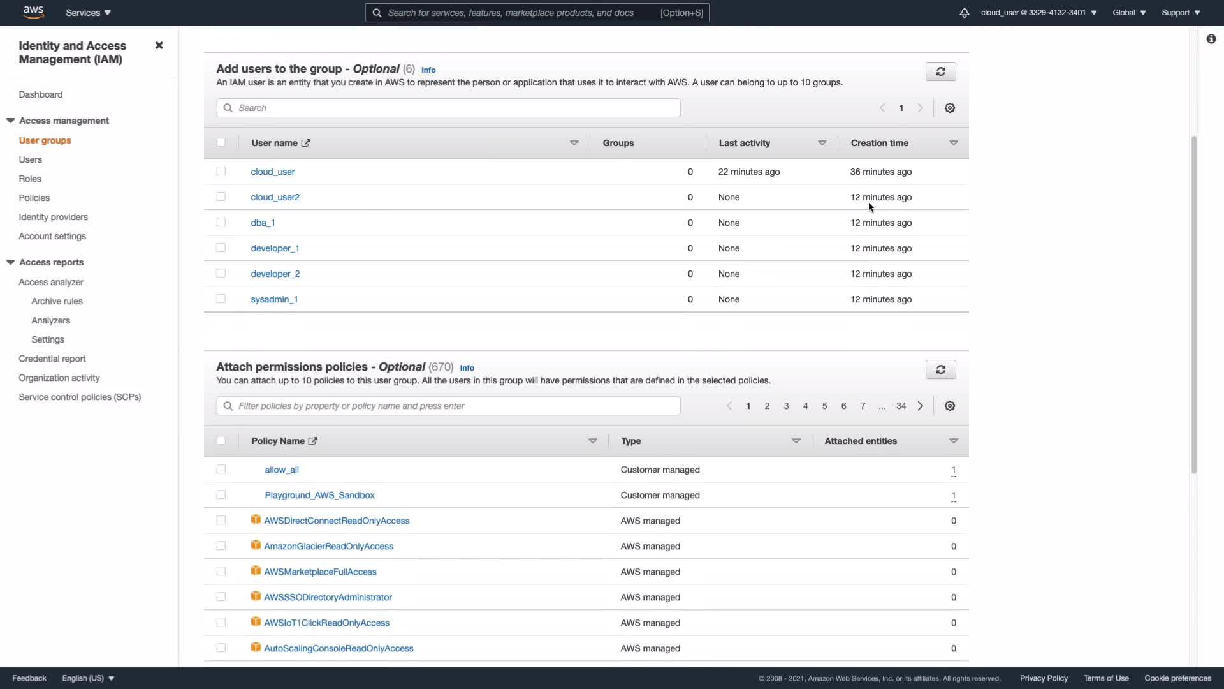The height and width of the screenshot is (689, 1224).
Task: Close the IAM navigation sidebar
Action: point(159,45)
